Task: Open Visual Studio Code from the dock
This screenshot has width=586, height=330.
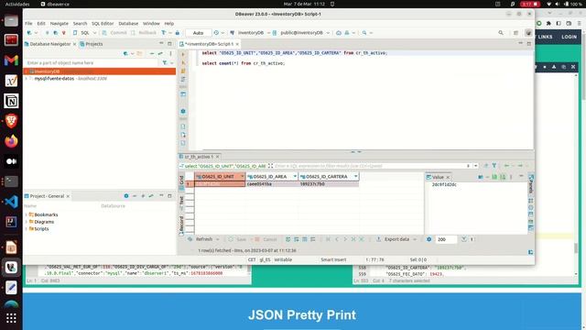Action: pos(11,202)
